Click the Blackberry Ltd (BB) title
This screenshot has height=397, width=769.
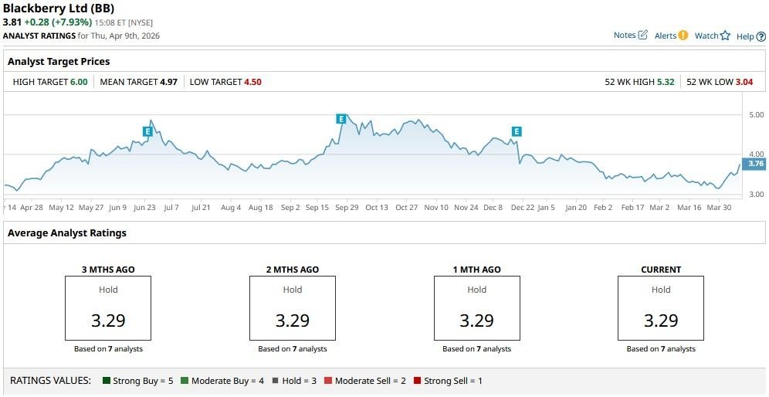[x=59, y=8]
